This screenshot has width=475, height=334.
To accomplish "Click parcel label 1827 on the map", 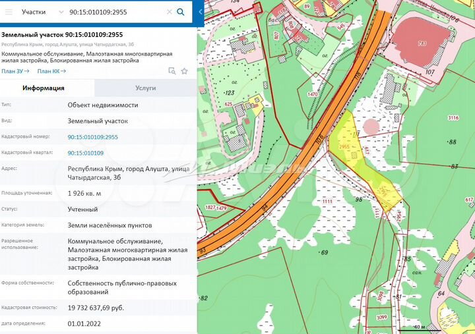I will (210, 208).
